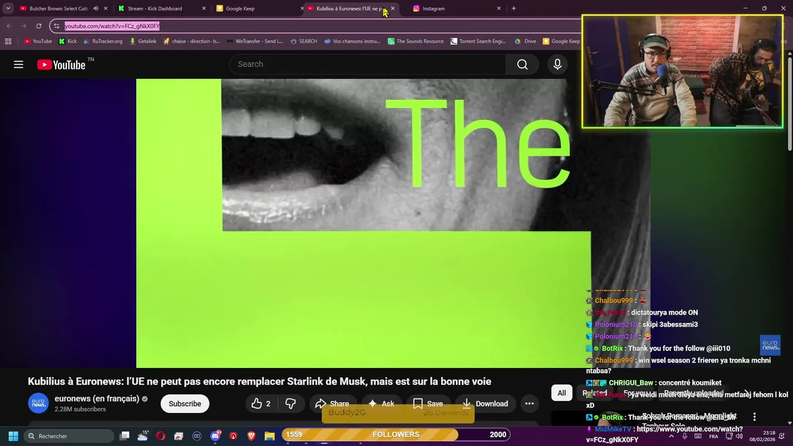Go to the YouTube home logo
The width and height of the screenshot is (793, 446).
pyautogui.click(x=61, y=64)
